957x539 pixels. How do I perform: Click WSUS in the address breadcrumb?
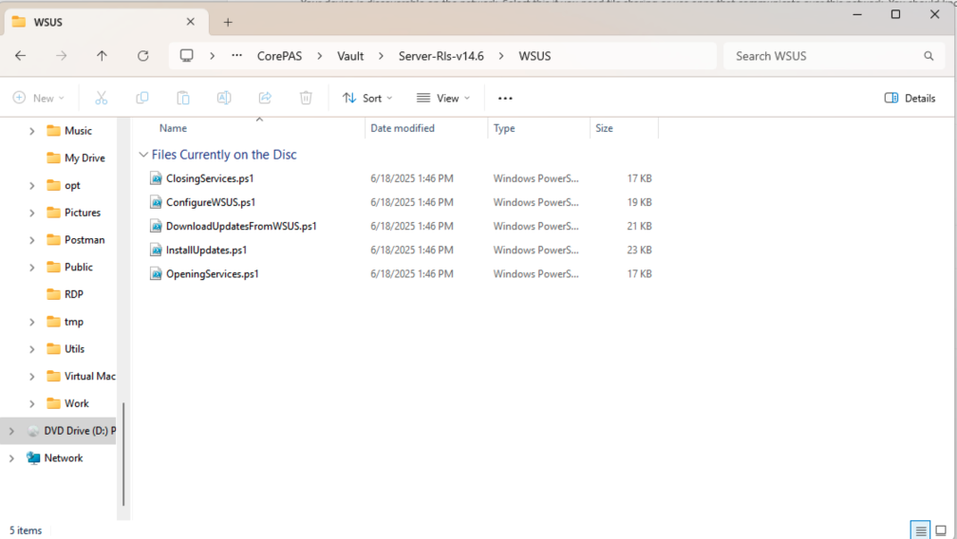535,56
